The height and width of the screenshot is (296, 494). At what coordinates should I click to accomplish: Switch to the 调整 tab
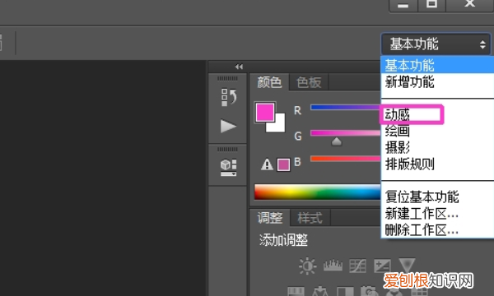[x=270, y=218]
